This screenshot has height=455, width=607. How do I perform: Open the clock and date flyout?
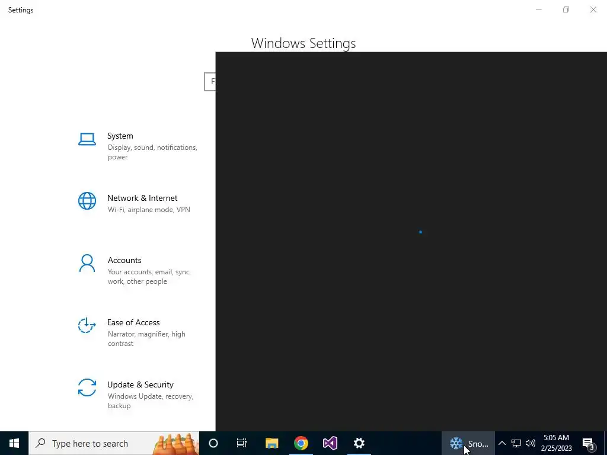coord(556,443)
